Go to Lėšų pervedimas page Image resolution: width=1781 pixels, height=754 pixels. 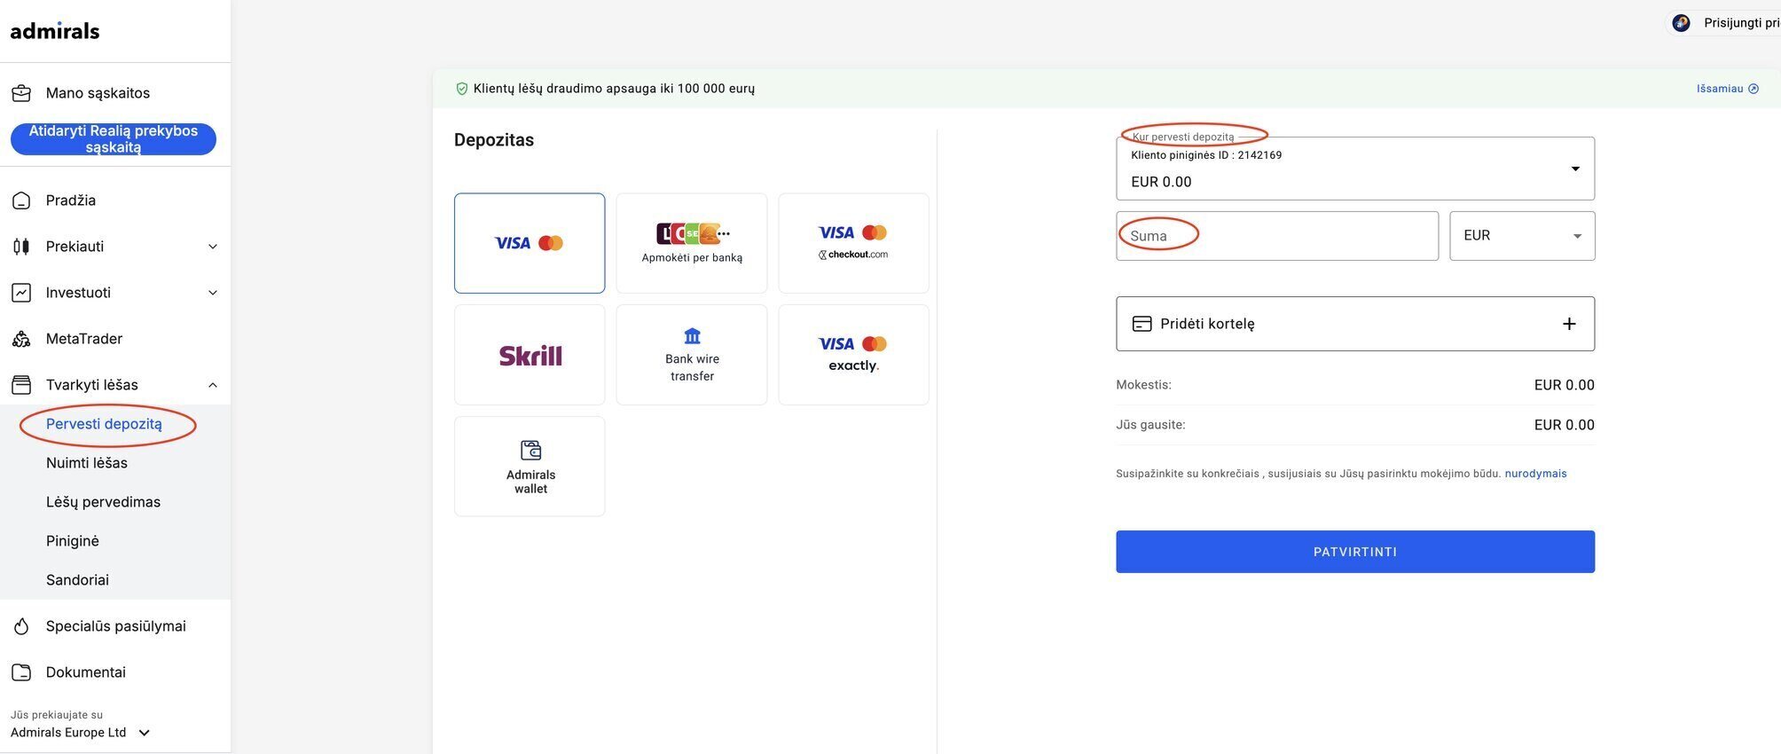[103, 502]
